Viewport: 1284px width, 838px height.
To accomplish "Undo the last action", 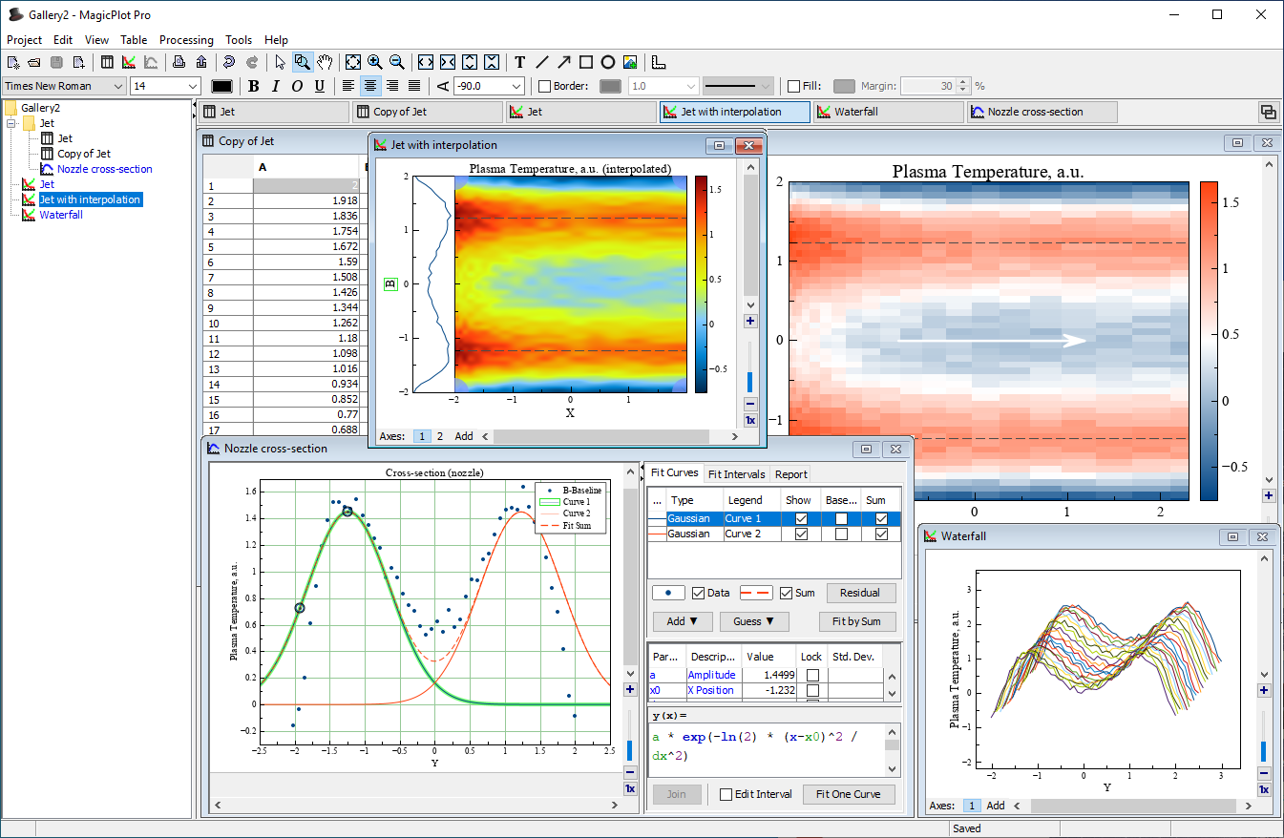I will 229,62.
